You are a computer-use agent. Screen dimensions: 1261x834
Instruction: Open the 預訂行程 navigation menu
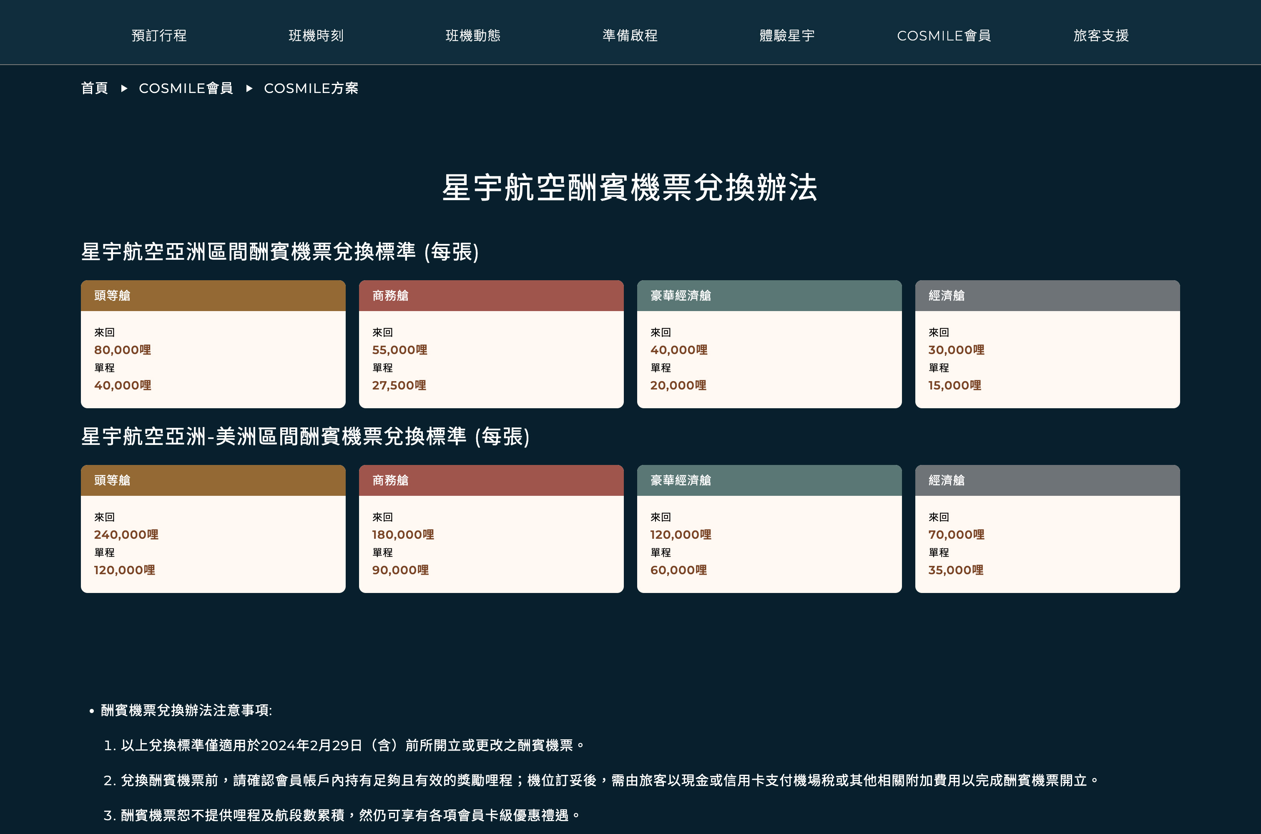click(x=159, y=35)
